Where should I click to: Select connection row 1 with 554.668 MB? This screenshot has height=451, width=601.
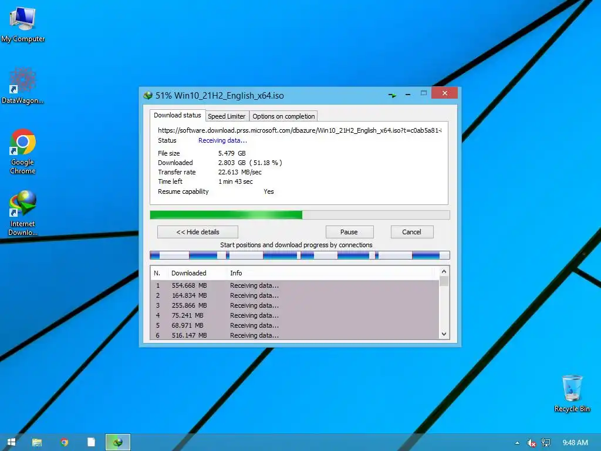295,285
